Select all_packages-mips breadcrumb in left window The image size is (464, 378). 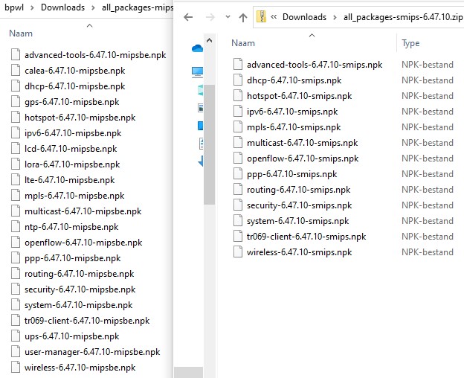(138, 7)
